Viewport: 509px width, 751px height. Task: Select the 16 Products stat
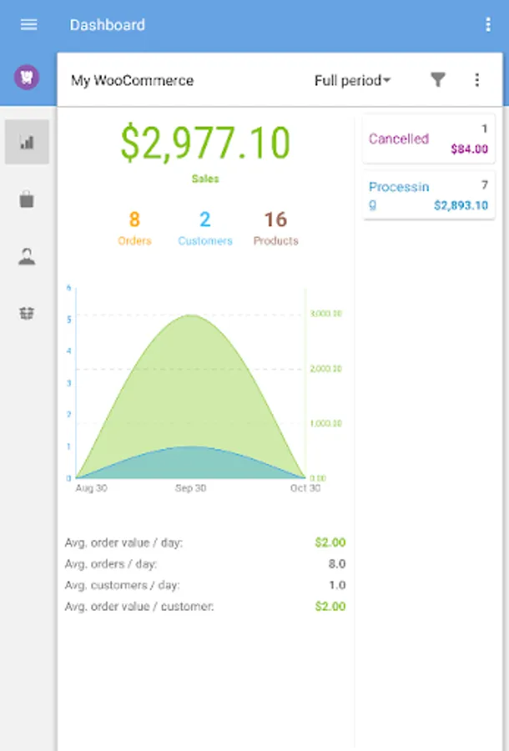tap(276, 229)
